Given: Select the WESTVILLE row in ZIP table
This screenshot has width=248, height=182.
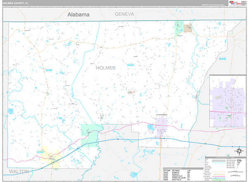Looking at the screenshot, I should point(177,180).
